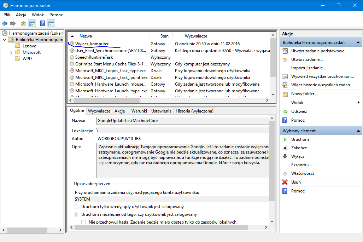Click the Wyłącz down-arrow icon
The image size is (363, 242).
[285, 156]
